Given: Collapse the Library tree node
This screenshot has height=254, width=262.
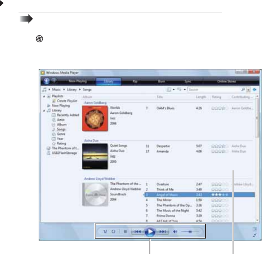Looking at the screenshot, I should pyautogui.click(x=44, y=111).
